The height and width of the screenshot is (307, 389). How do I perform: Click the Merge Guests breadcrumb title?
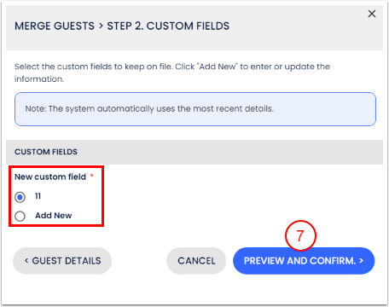pos(55,26)
